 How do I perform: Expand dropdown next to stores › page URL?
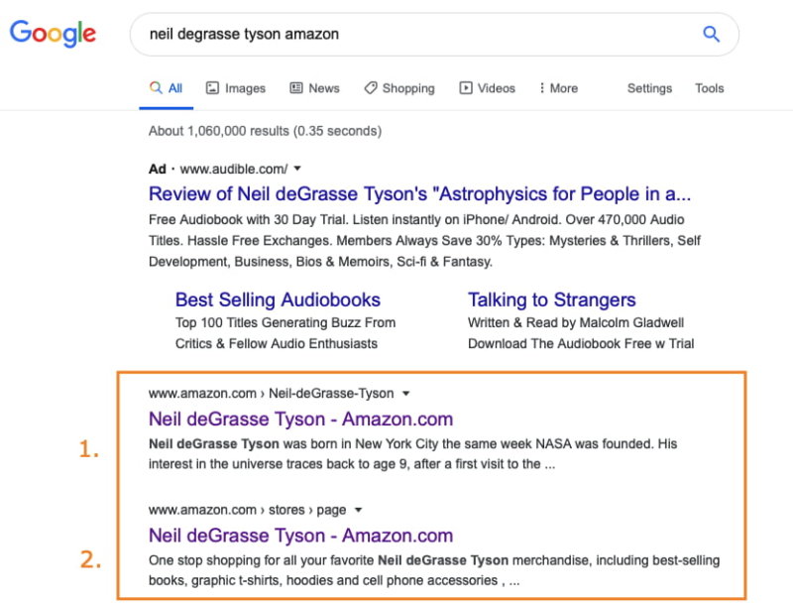click(358, 510)
